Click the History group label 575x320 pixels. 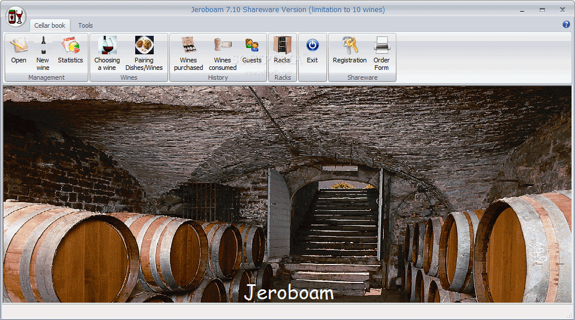[x=218, y=77]
